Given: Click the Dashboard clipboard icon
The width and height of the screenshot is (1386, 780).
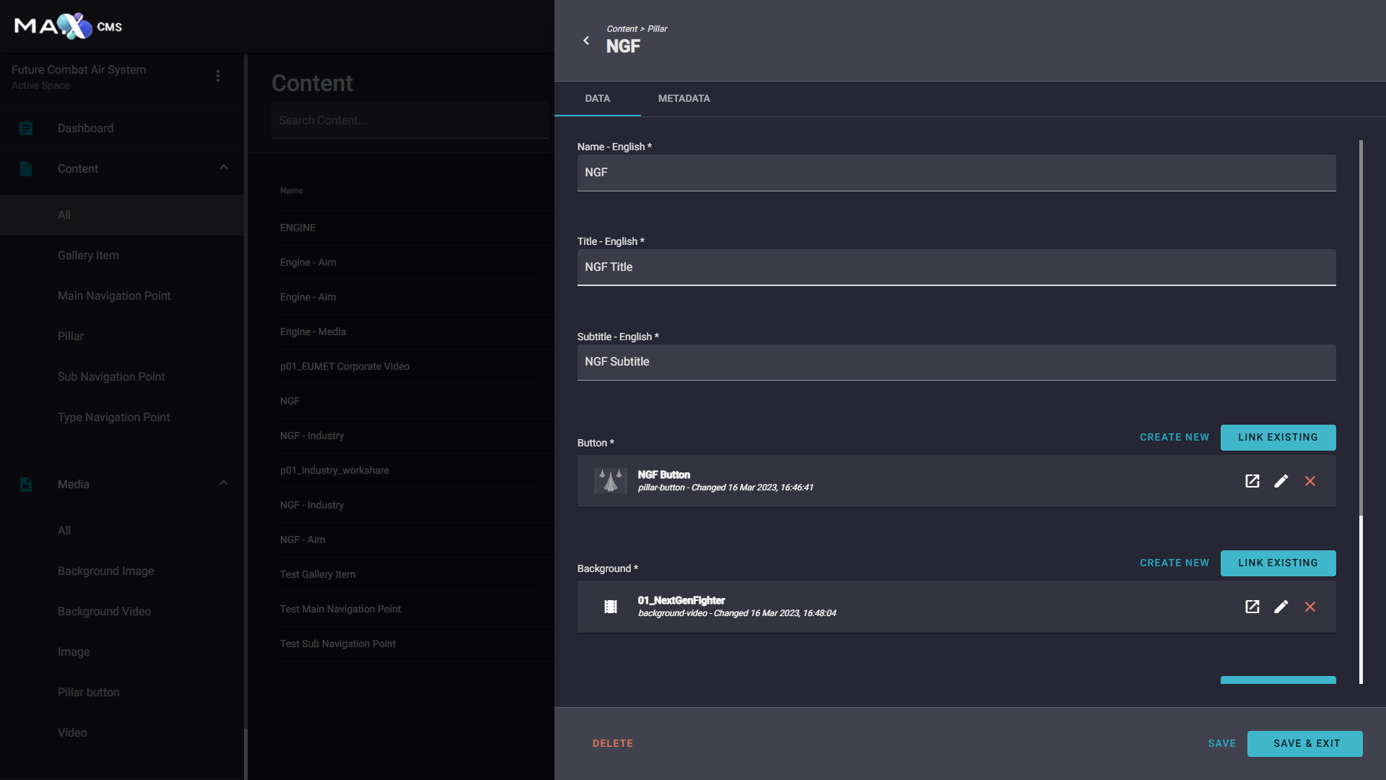Looking at the screenshot, I should [x=26, y=129].
